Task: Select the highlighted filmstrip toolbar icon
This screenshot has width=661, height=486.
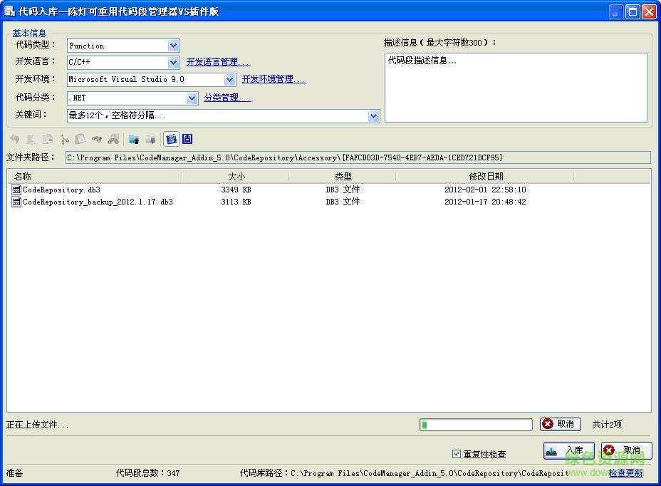Action: click(170, 139)
